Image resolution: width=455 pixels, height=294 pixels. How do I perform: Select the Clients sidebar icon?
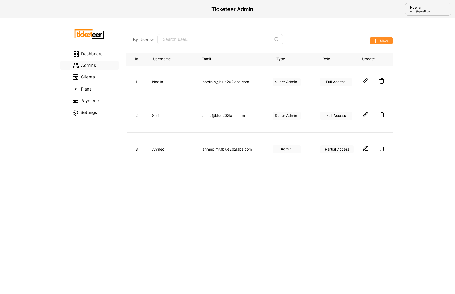click(x=76, y=77)
